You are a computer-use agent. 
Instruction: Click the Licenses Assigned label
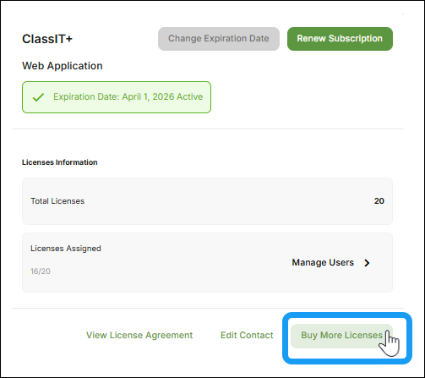click(x=66, y=249)
